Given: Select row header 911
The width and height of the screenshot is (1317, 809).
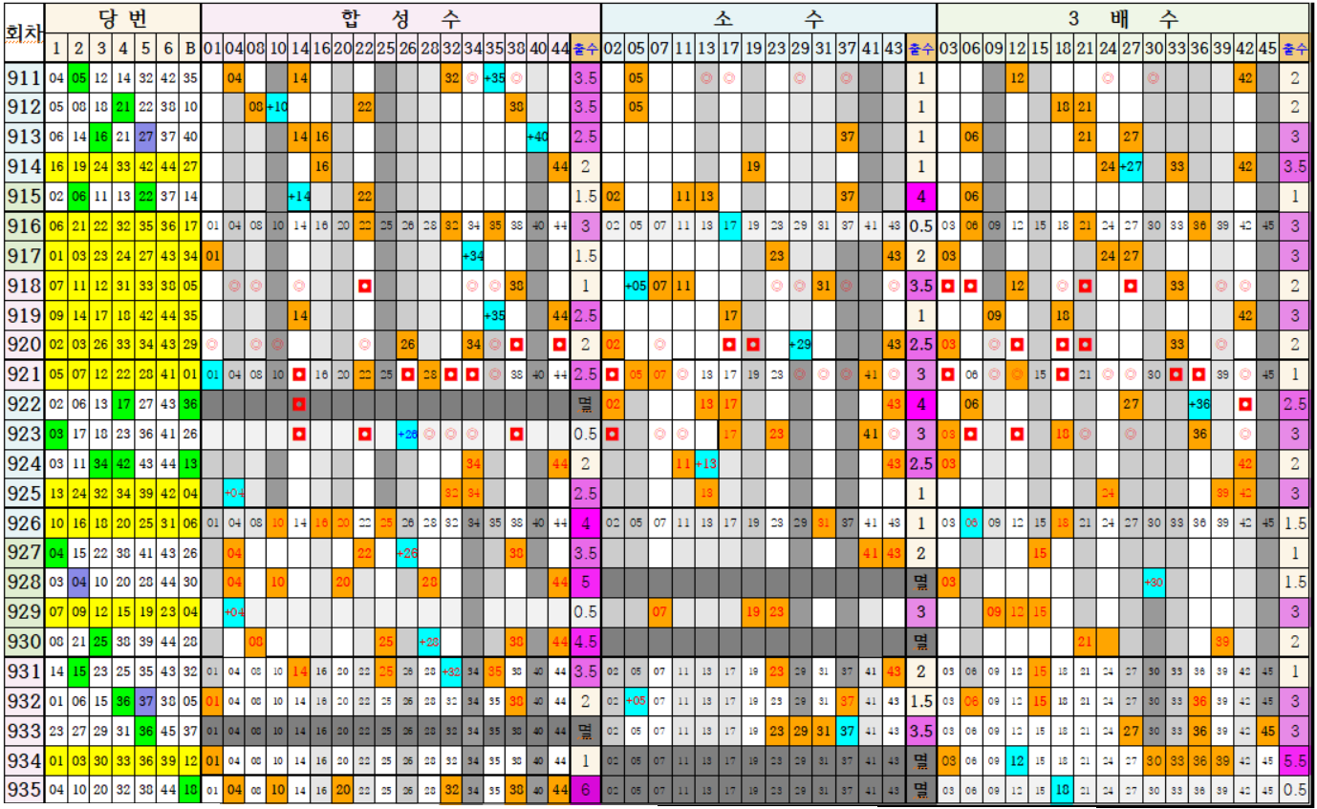Looking at the screenshot, I should coord(23,78).
